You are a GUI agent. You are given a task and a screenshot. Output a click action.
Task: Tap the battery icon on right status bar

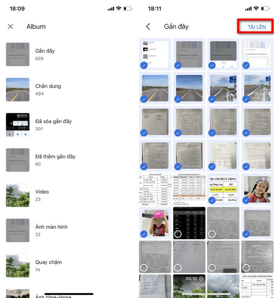265,8
